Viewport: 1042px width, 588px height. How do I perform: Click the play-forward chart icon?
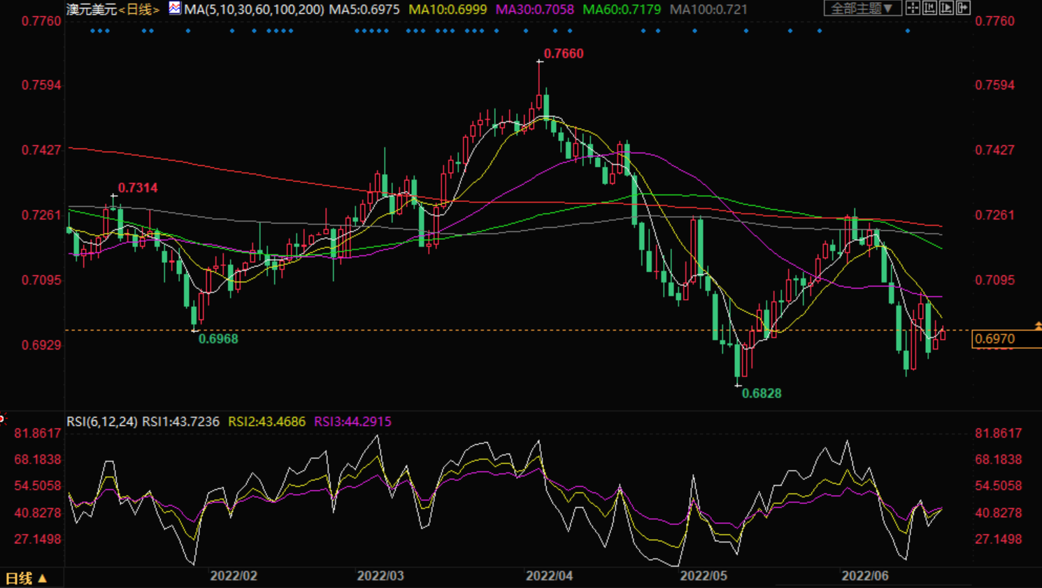click(x=946, y=8)
